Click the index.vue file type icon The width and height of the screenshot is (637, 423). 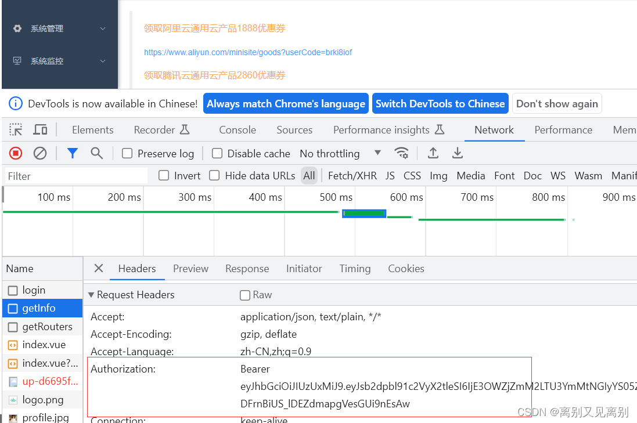coord(13,345)
